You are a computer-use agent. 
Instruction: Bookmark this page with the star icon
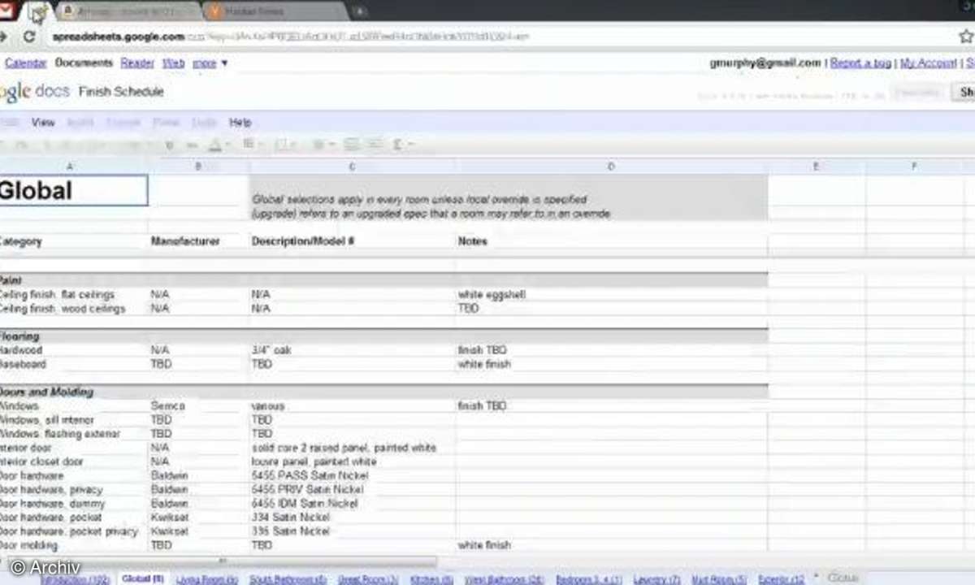[965, 37]
